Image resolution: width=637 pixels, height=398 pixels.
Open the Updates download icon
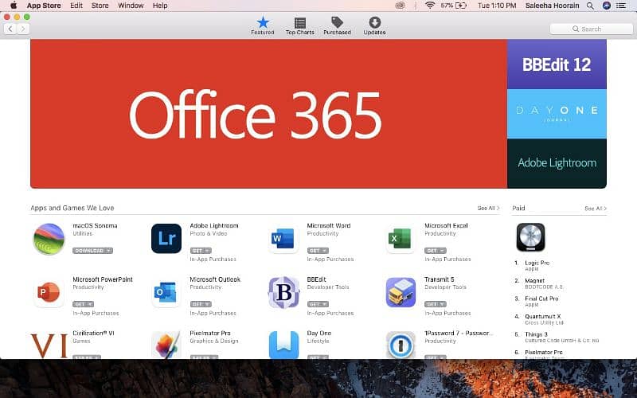pyautogui.click(x=374, y=23)
